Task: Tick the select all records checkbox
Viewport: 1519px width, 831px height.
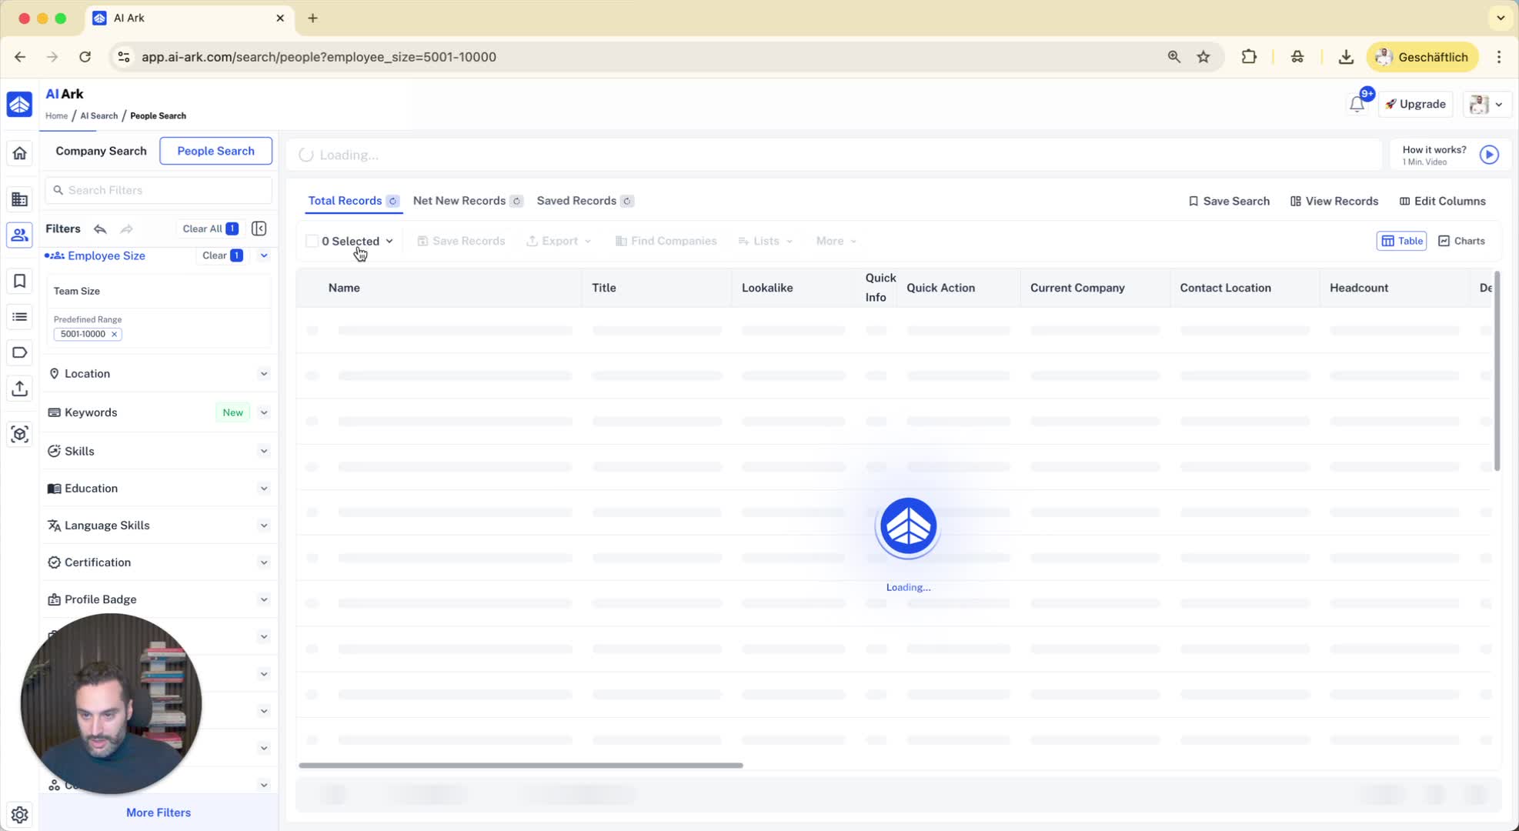Action: (312, 241)
